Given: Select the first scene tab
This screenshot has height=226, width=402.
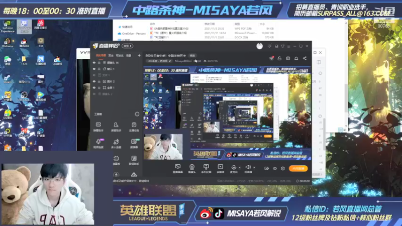Looking at the screenshot, I should (100, 55).
